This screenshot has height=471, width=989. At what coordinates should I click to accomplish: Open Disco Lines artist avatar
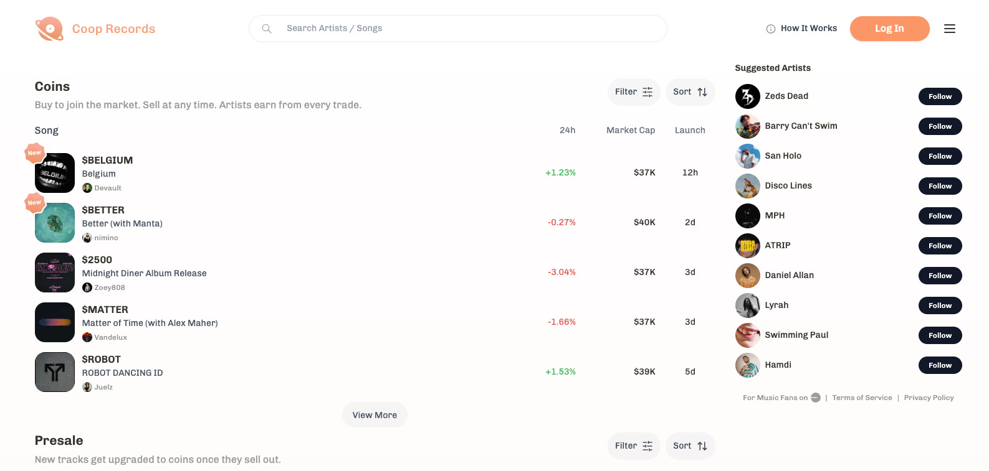748,186
